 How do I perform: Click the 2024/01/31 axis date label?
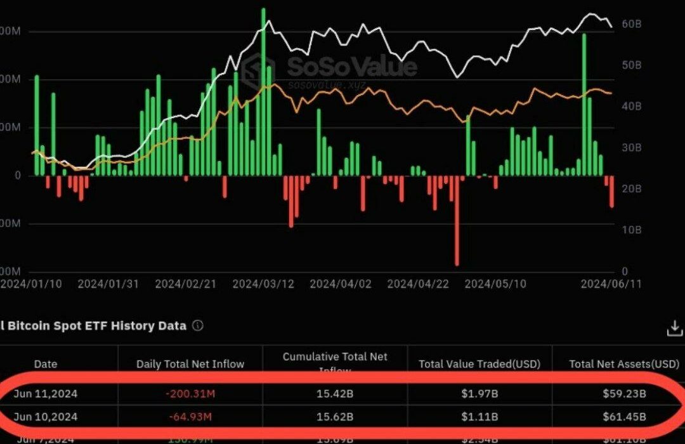(108, 284)
